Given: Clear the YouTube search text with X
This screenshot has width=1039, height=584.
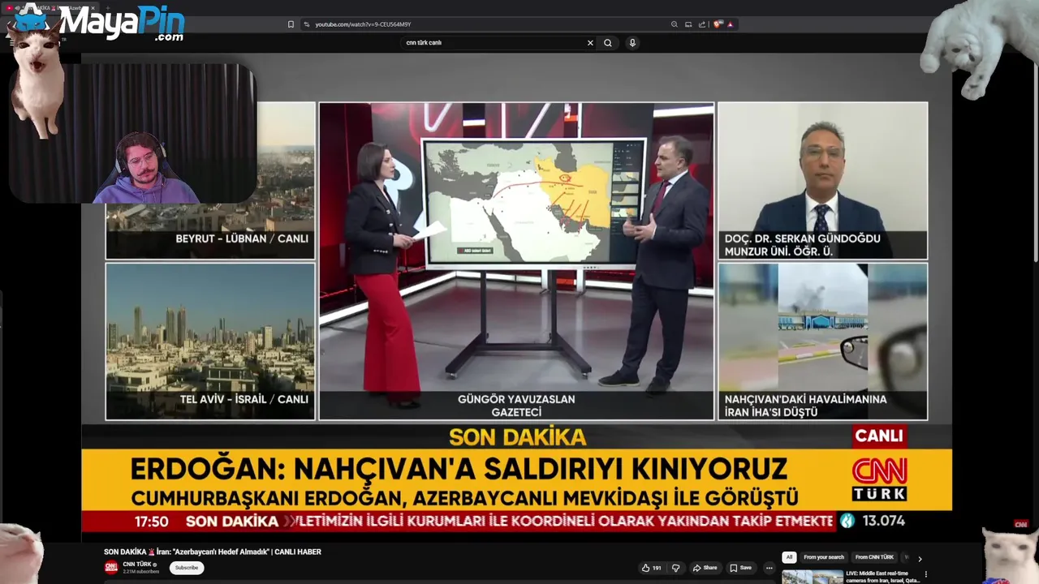Looking at the screenshot, I should (590, 43).
